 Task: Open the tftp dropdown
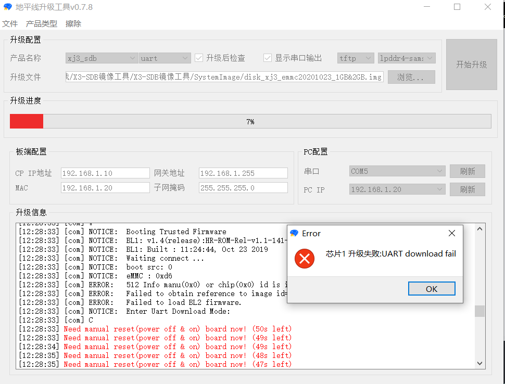356,58
